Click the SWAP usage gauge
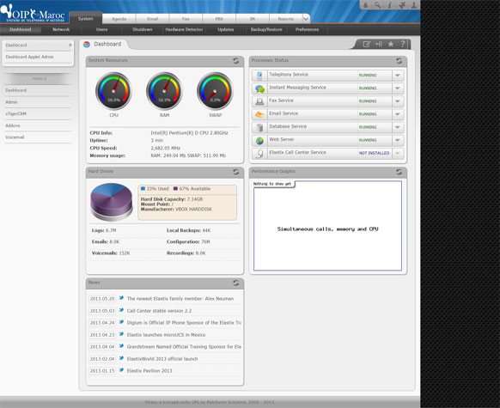This screenshot has height=408, width=500. 215,91
